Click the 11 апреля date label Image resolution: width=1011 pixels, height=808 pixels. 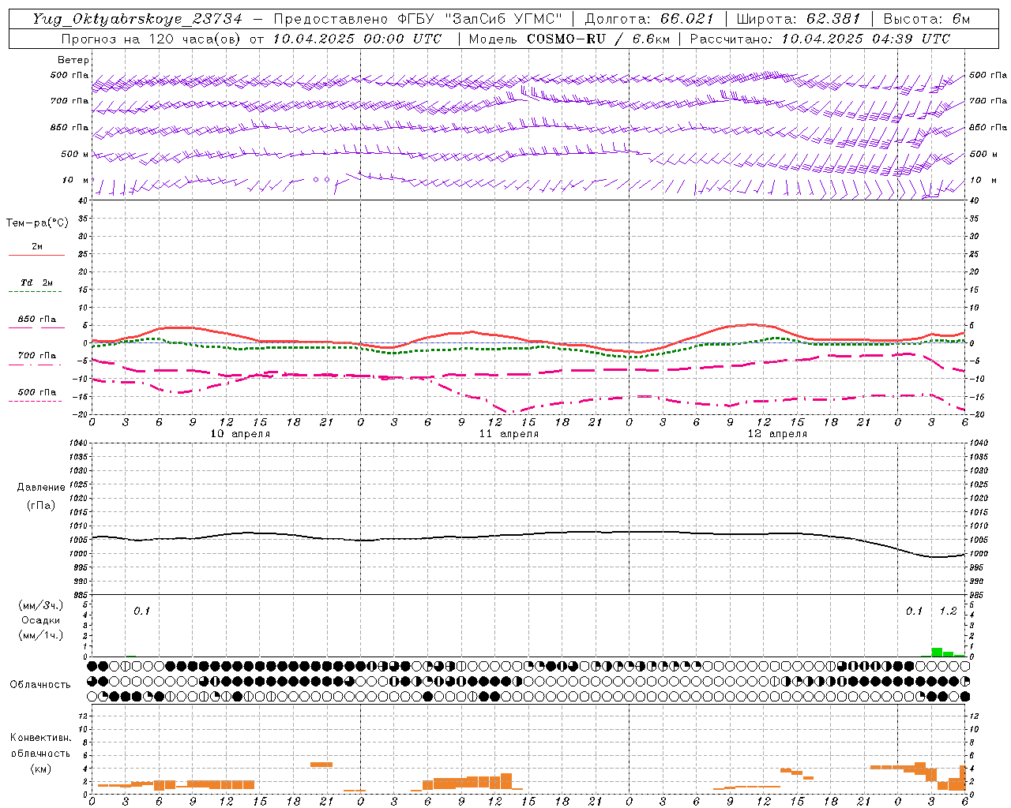tap(509, 434)
